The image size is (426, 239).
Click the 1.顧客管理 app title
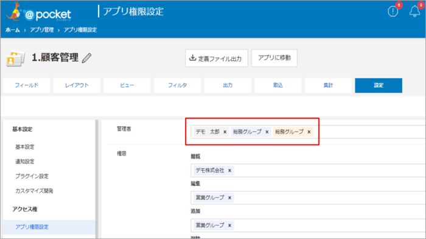[x=55, y=58]
